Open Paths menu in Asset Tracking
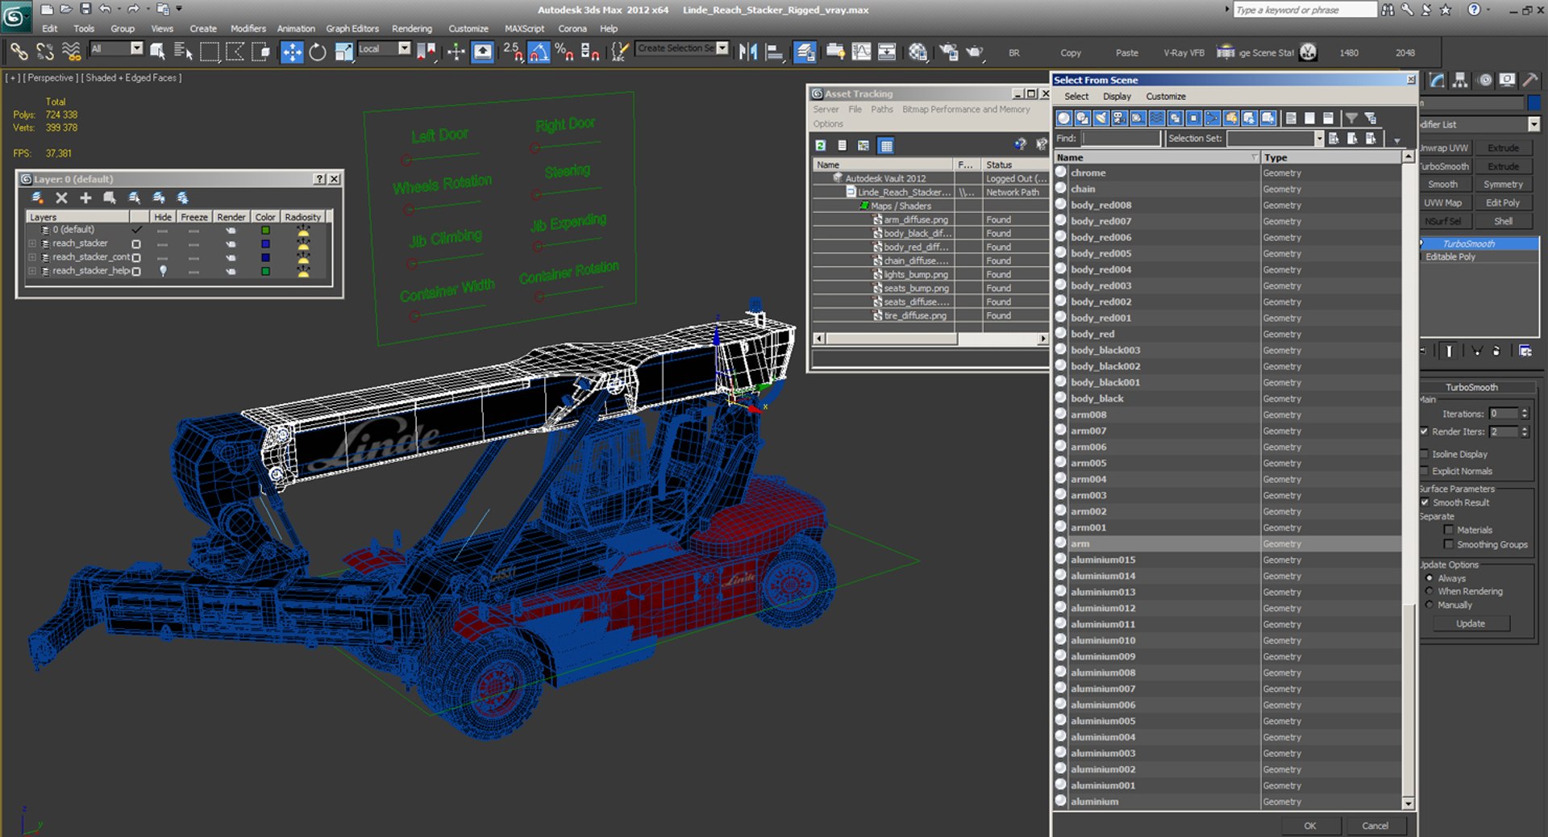The width and height of the screenshot is (1548, 837). coord(881,109)
